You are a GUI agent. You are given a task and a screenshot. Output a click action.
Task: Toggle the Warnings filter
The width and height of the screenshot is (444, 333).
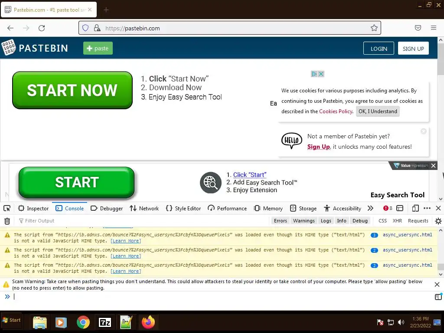pyautogui.click(x=304, y=221)
